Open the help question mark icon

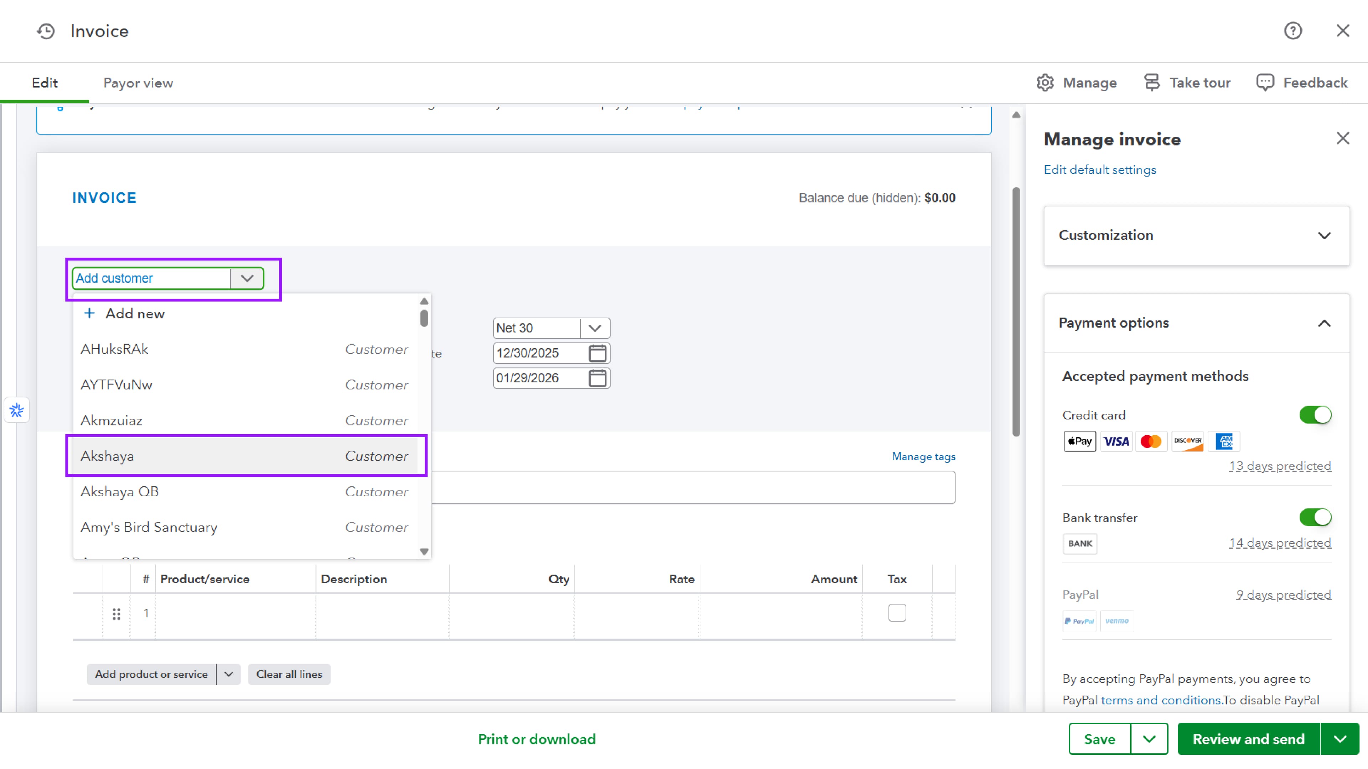click(1292, 31)
